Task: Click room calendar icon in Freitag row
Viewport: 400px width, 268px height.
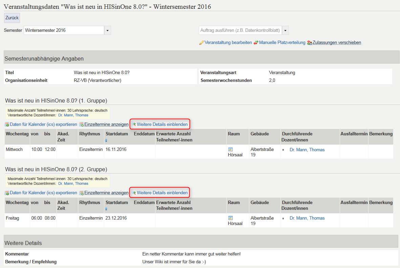Action: [x=230, y=218]
